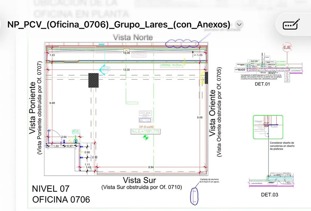This screenshot has width=311, height=211.
Task: Select the "Considerar diseño de cancelerías" note
Action: (282, 146)
